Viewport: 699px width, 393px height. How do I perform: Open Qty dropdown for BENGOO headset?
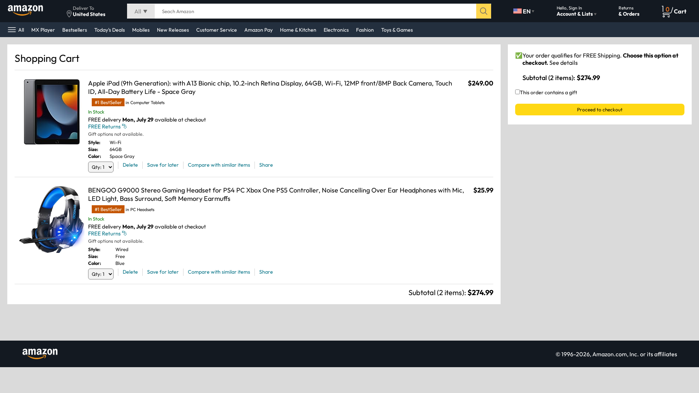(x=101, y=274)
